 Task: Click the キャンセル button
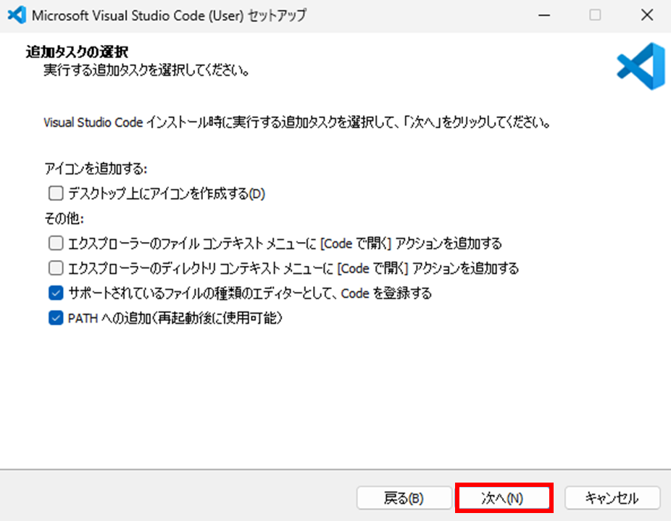click(x=612, y=498)
